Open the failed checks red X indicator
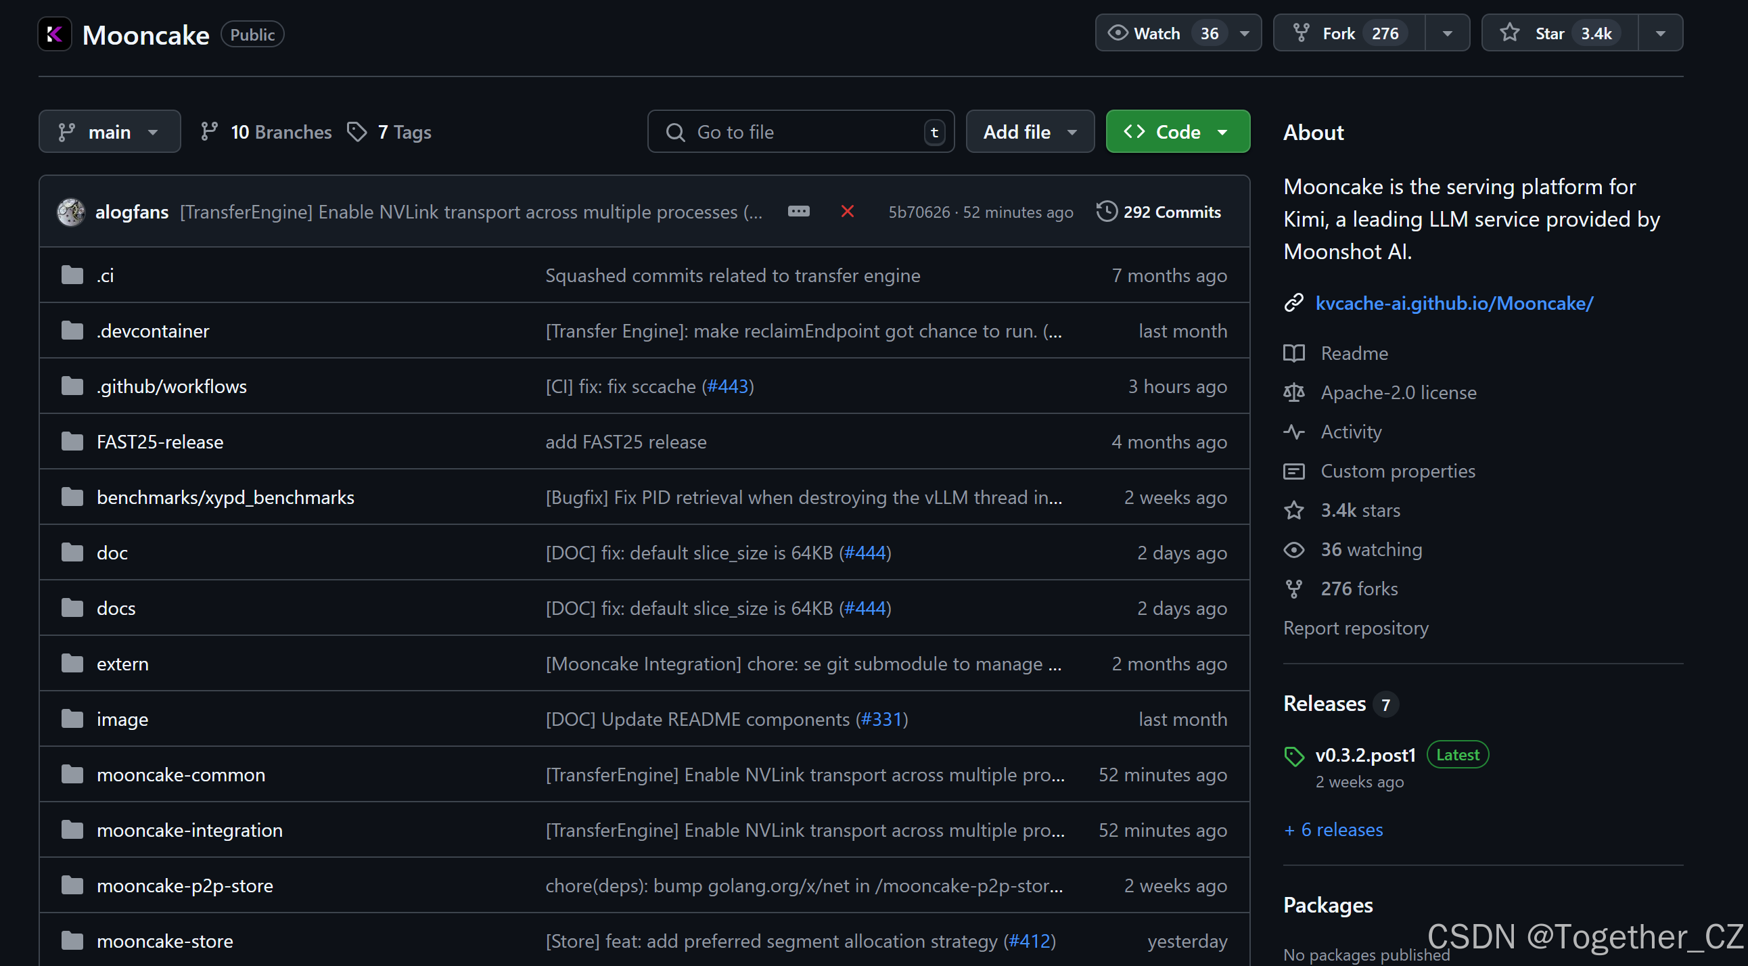 coord(847,212)
